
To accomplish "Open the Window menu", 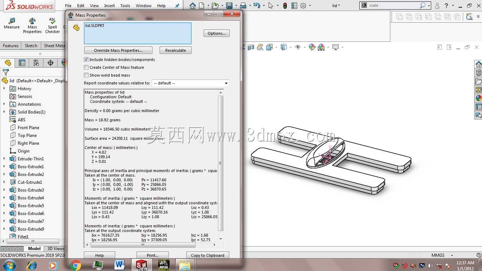I will [x=144, y=6].
